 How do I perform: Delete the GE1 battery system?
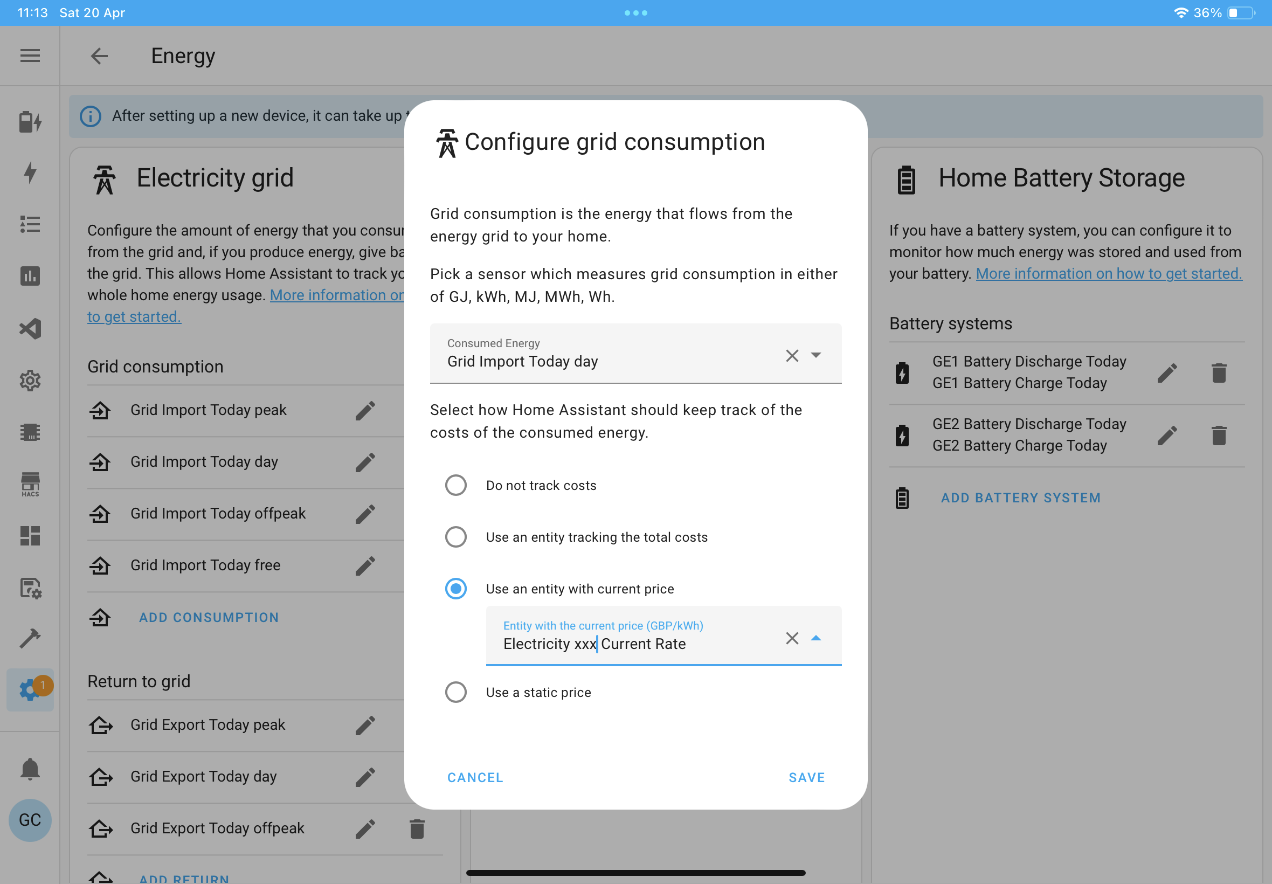click(x=1219, y=374)
